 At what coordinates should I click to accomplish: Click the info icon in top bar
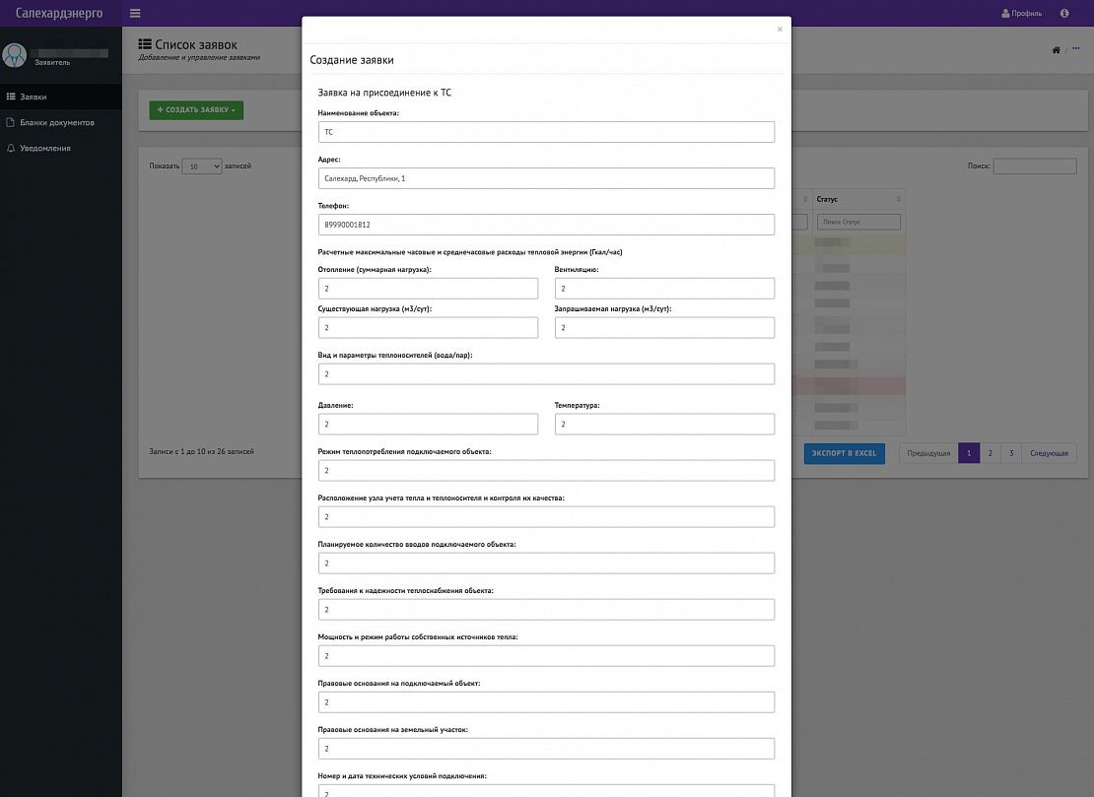pyautogui.click(x=1064, y=14)
